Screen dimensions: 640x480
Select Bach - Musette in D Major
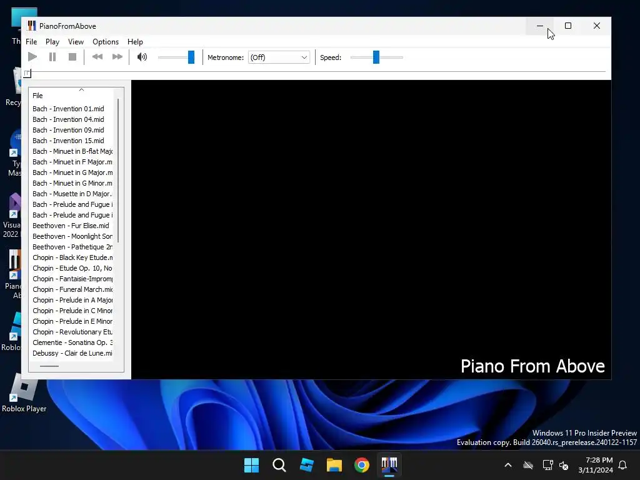(x=72, y=194)
